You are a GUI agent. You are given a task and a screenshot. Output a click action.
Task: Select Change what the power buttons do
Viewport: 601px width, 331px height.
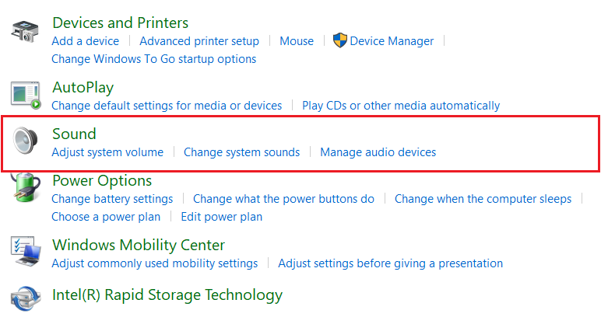[x=283, y=199]
